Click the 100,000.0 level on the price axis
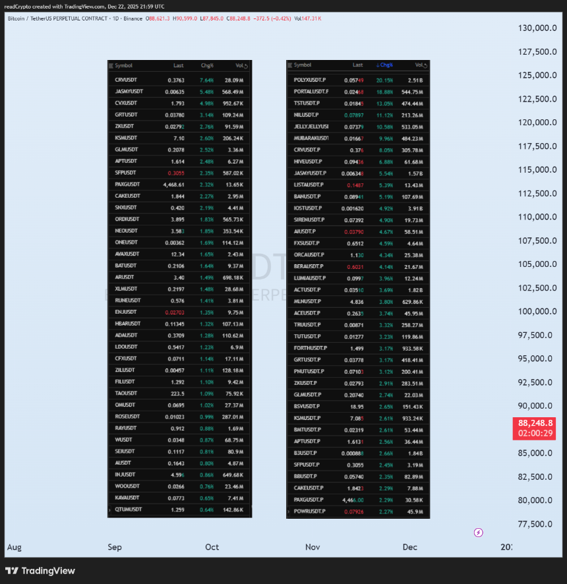Viewport: 567px width, 584px height. coord(537,311)
